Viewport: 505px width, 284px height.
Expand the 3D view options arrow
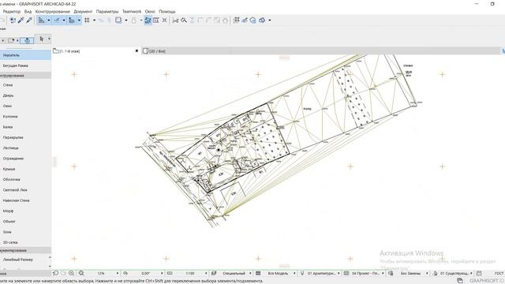[270, 21]
